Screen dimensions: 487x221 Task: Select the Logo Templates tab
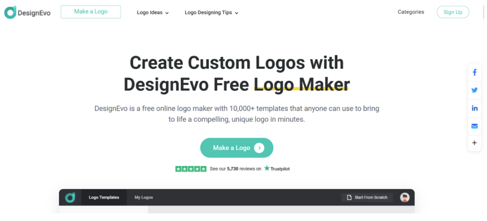(x=104, y=197)
